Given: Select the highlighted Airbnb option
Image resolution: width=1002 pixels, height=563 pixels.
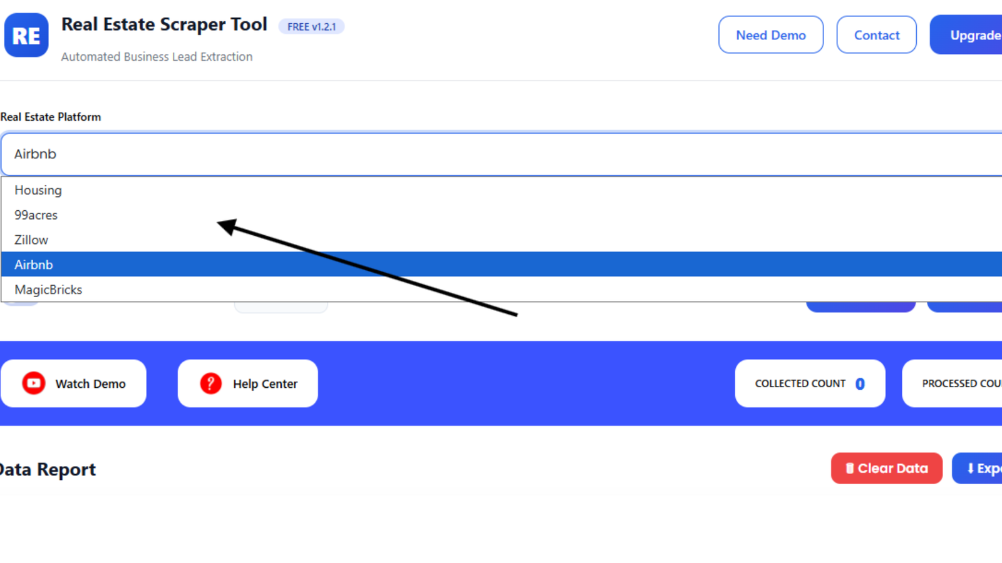Looking at the screenshot, I should (501, 265).
